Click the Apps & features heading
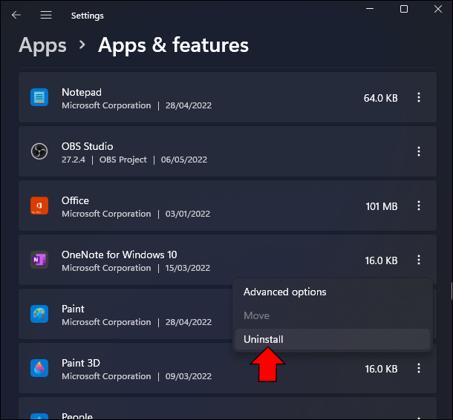453x420 pixels. pos(173,45)
